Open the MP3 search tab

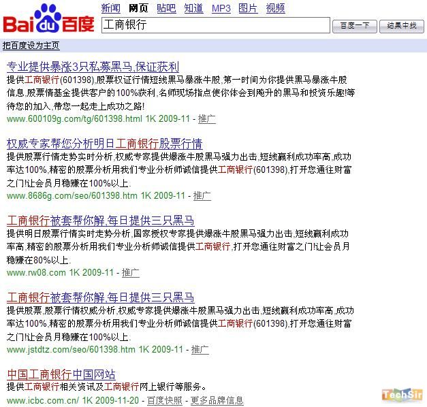click(221, 8)
